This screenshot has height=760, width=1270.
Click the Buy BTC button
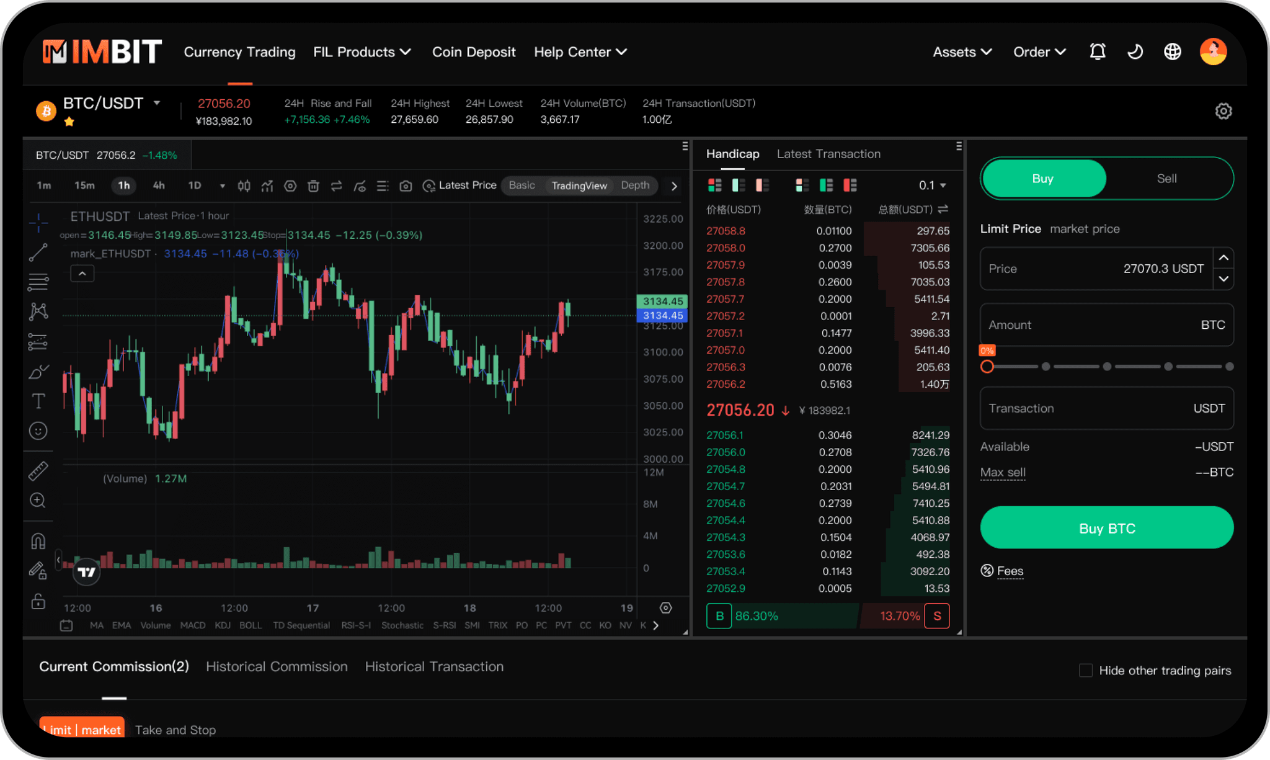tap(1107, 528)
